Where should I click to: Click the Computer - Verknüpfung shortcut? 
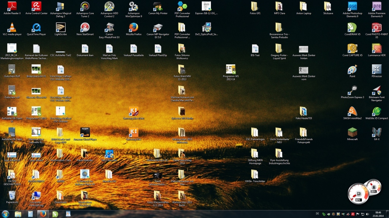(x=36, y=195)
